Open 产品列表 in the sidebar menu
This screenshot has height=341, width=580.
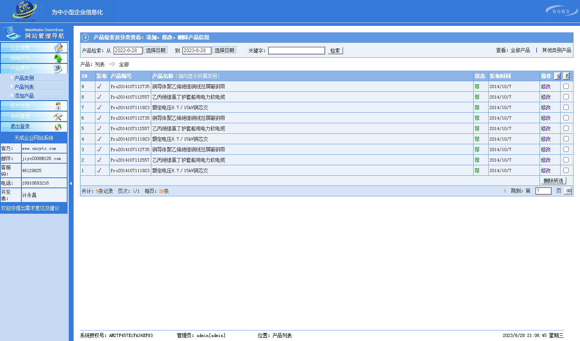24,87
